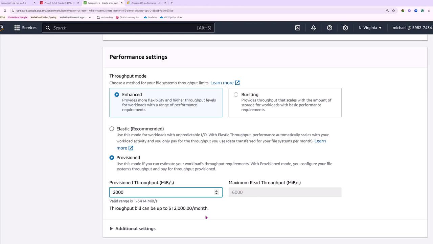Screen dimensions: 433x244
Task: Open the michael account menu
Action: point(413,28)
